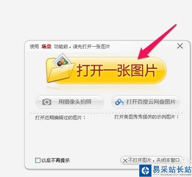Click the 以后不再提示 label text

click(55, 160)
